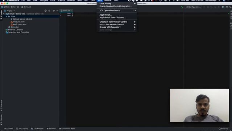Viewport: 232px width, 131px height.
Task: Choose Apply Patch... in VCS menu
Action: (117, 15)
